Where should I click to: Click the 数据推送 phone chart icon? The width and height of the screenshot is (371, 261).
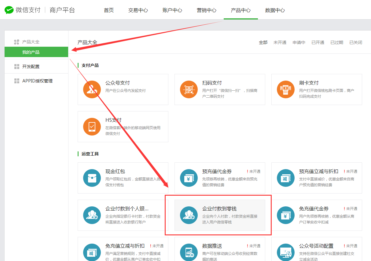pyautogui.click(x=189, y=252)
